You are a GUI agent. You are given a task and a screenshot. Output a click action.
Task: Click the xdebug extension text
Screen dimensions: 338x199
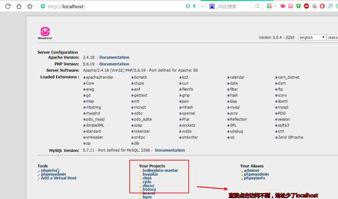coord(236,131)
